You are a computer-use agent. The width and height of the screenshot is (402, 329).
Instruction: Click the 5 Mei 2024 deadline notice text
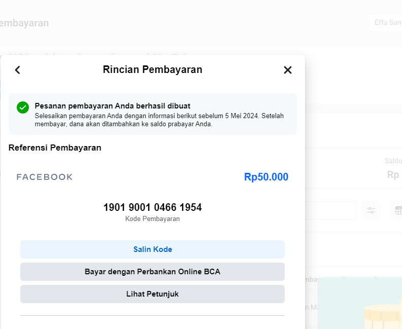(159, 120)
